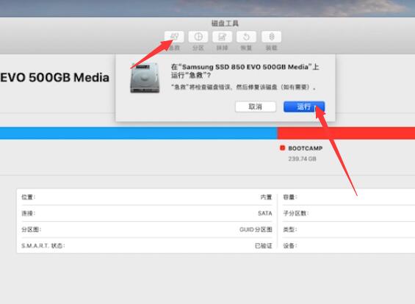Viewport: 415px width, 304px height.
Task: Click the 容量 row label
Action: point(290,197)
